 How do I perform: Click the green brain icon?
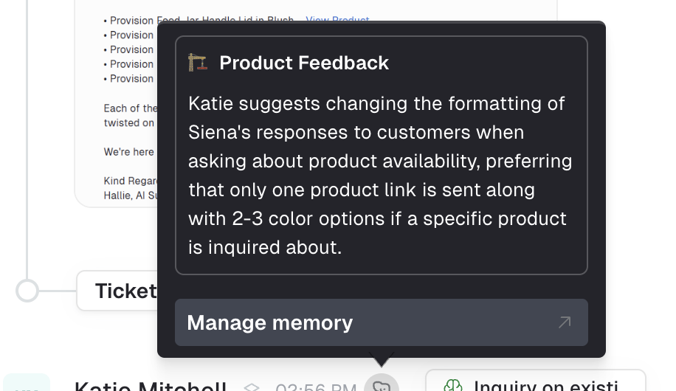(x=452, y=385)
